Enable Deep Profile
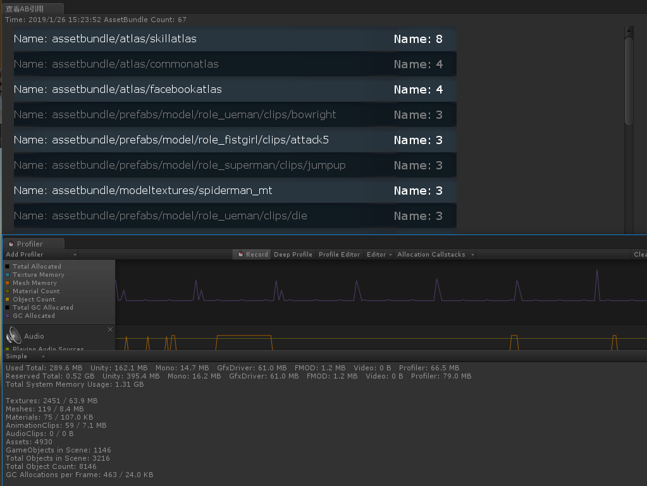This screenshot has height=486, width=647. tap(293, 255)
